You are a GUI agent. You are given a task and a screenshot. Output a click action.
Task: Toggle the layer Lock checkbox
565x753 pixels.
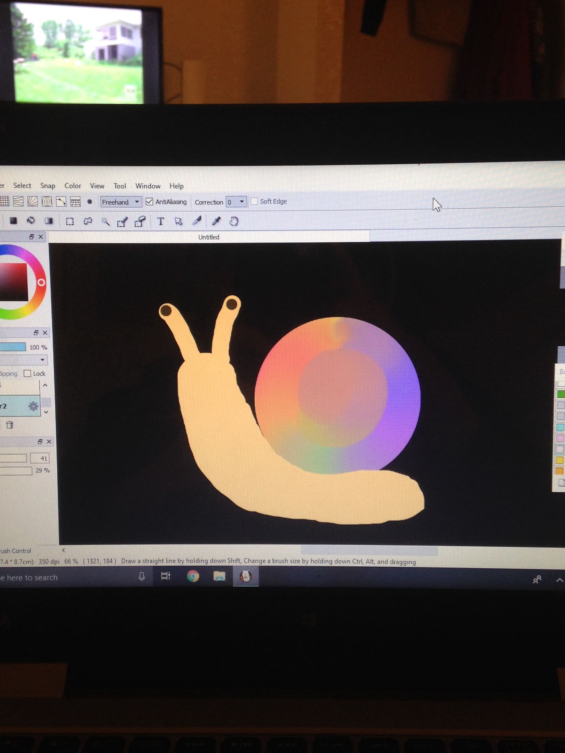[x=27, y=373]
